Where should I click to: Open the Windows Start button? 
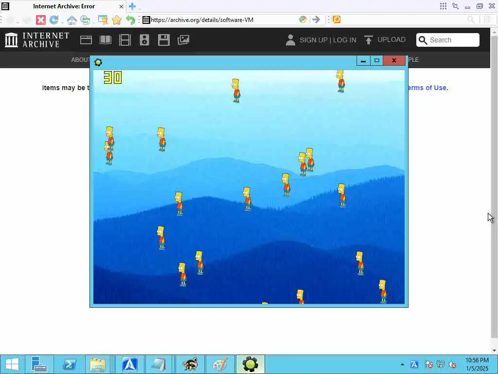(x=12, y=364)
